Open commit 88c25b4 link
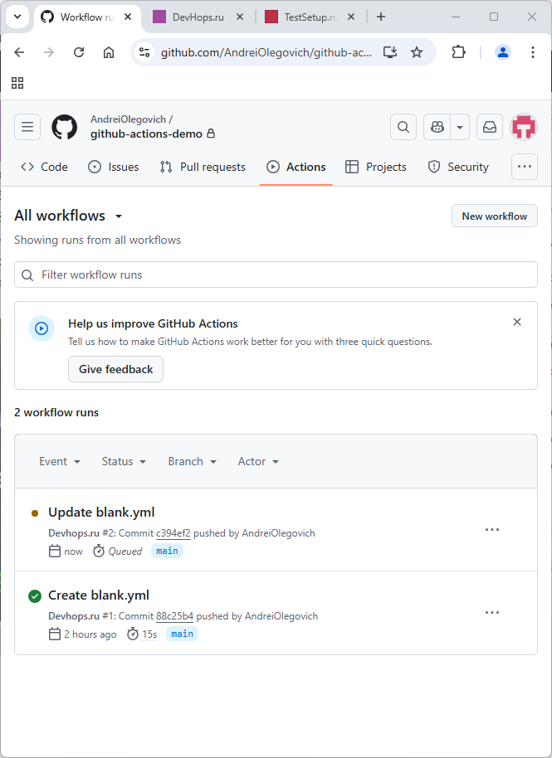Viewport: 552px width, 758px height. [174, 616]
